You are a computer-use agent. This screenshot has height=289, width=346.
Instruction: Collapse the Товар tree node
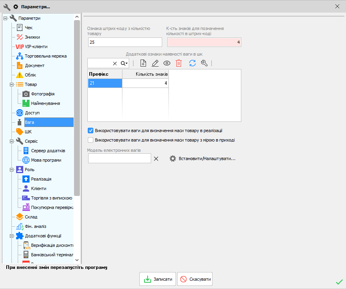(x=12, y=84)
